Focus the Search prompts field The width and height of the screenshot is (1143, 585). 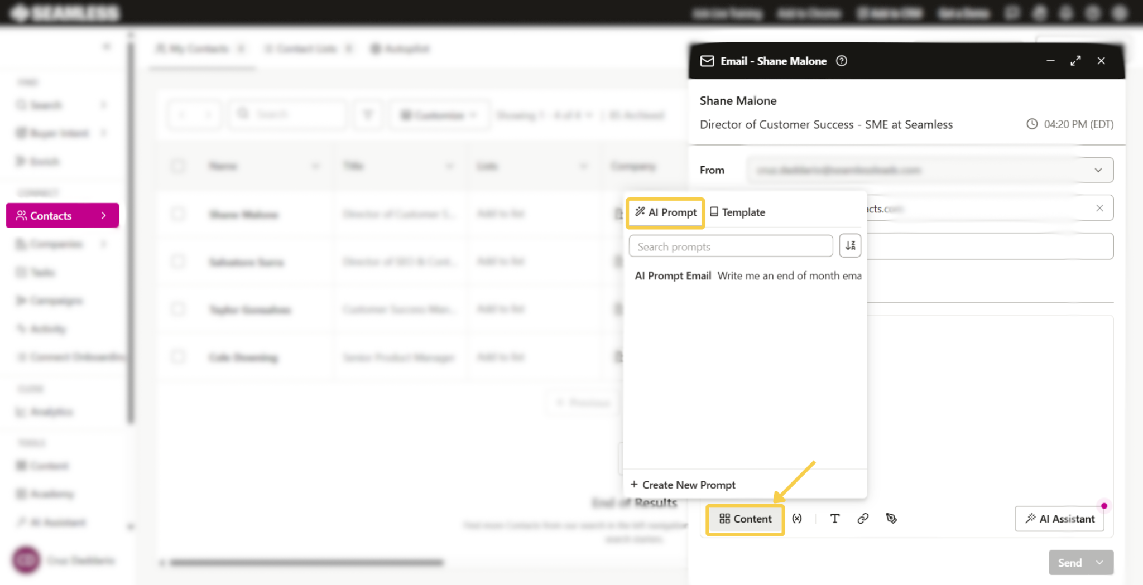click(731, 246)
